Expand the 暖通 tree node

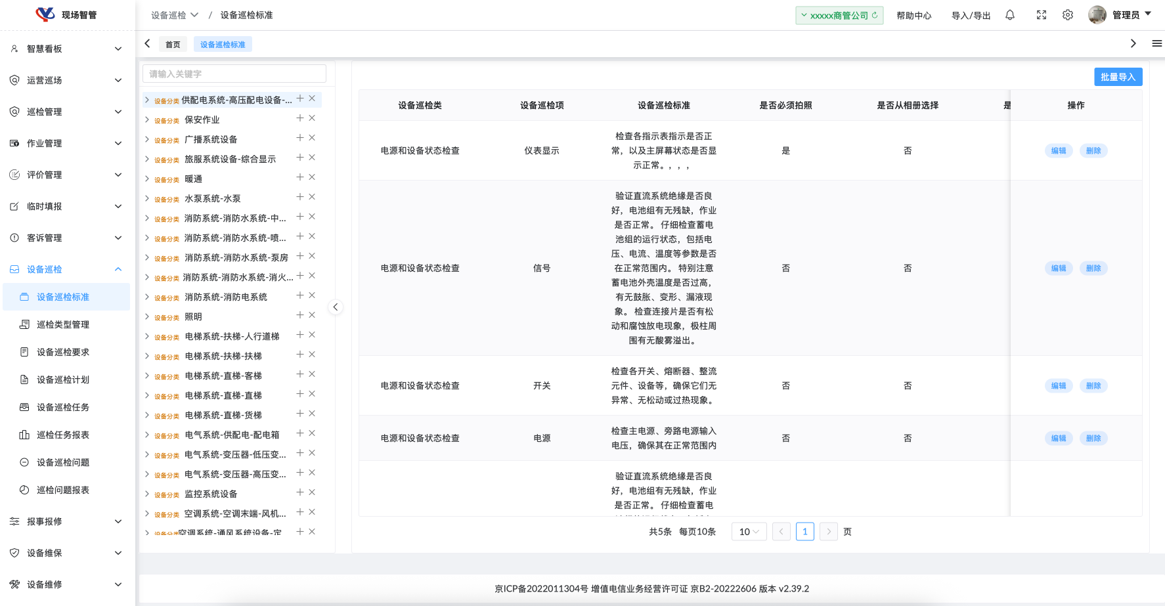147,179
